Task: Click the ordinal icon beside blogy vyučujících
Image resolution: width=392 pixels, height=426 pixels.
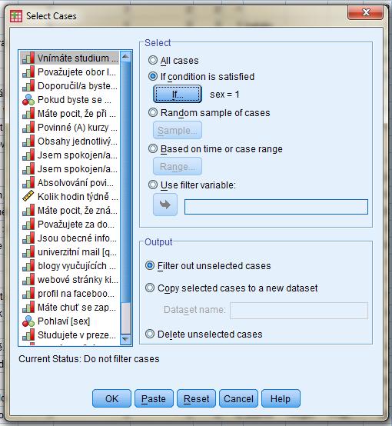Action: pos(28,266)
